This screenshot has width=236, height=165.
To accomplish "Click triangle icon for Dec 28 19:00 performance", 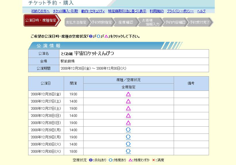I will tap(128, 123).
